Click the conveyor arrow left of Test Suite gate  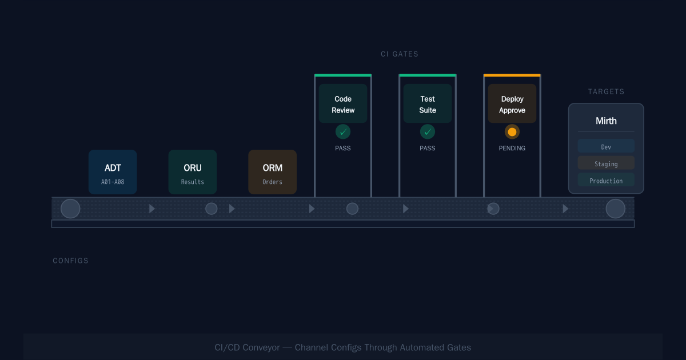[406, 209]
